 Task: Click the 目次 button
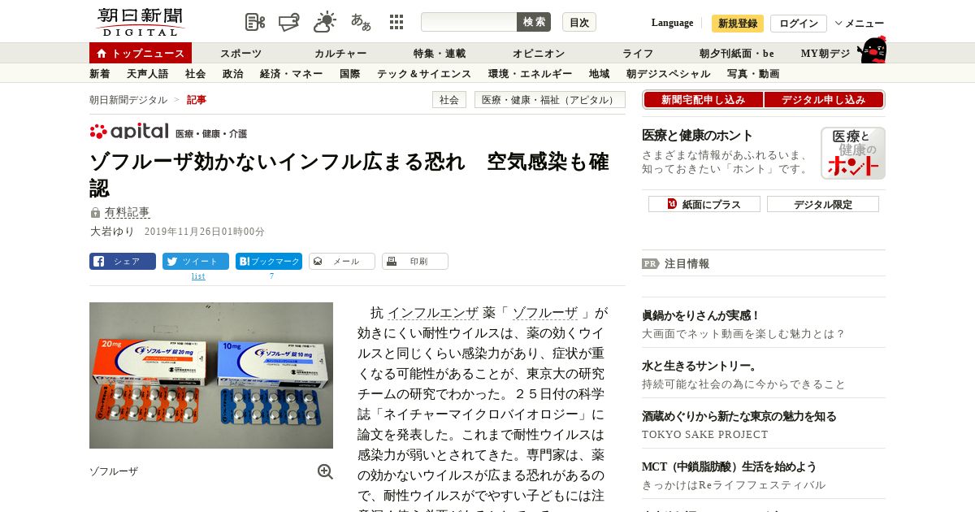tap(579, 22)
